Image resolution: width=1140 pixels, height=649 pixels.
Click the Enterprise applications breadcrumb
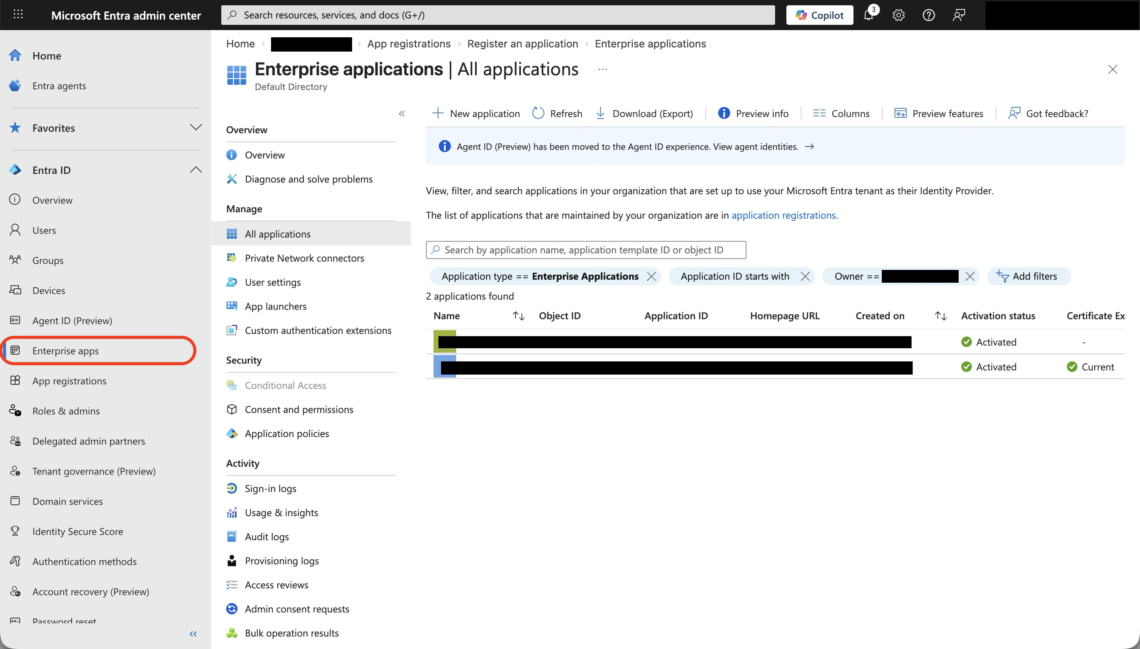(650, 44)
